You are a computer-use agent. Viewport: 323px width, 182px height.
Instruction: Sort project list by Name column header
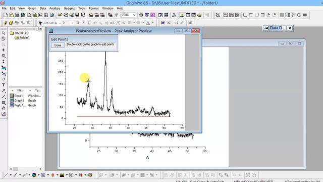click(20, 90)
